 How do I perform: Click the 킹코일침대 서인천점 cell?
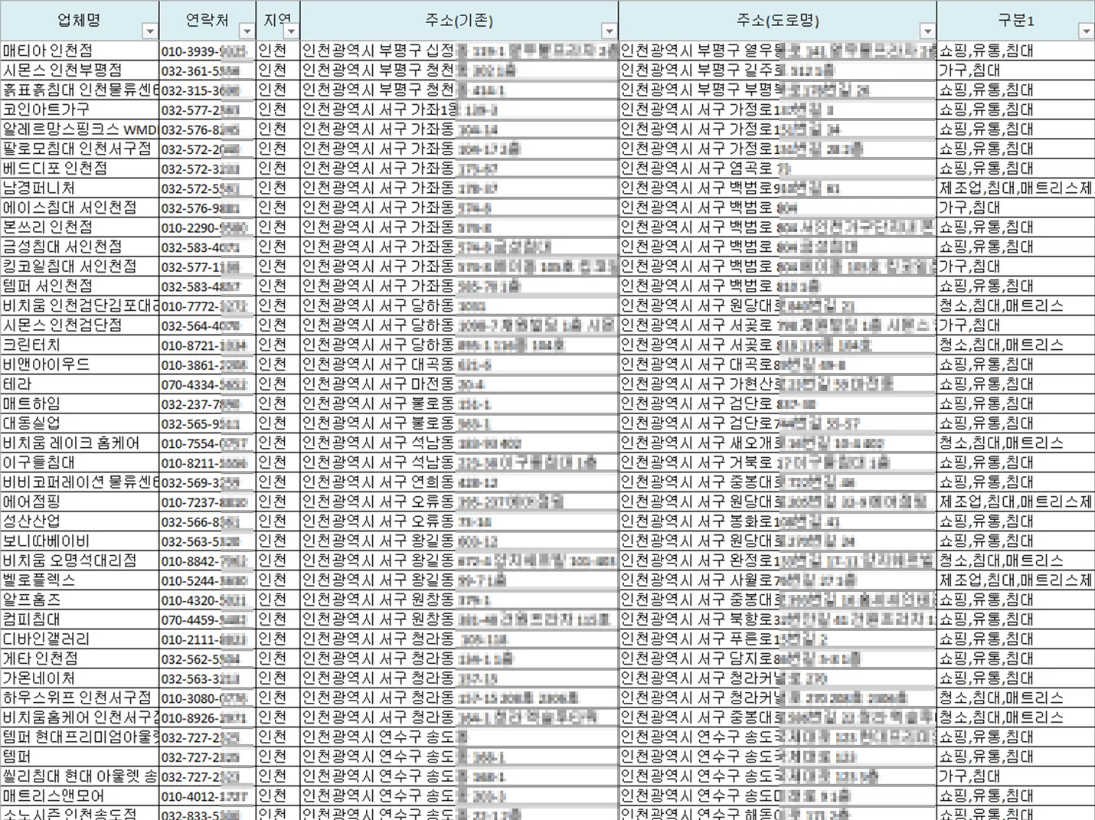tap(80, 266)
